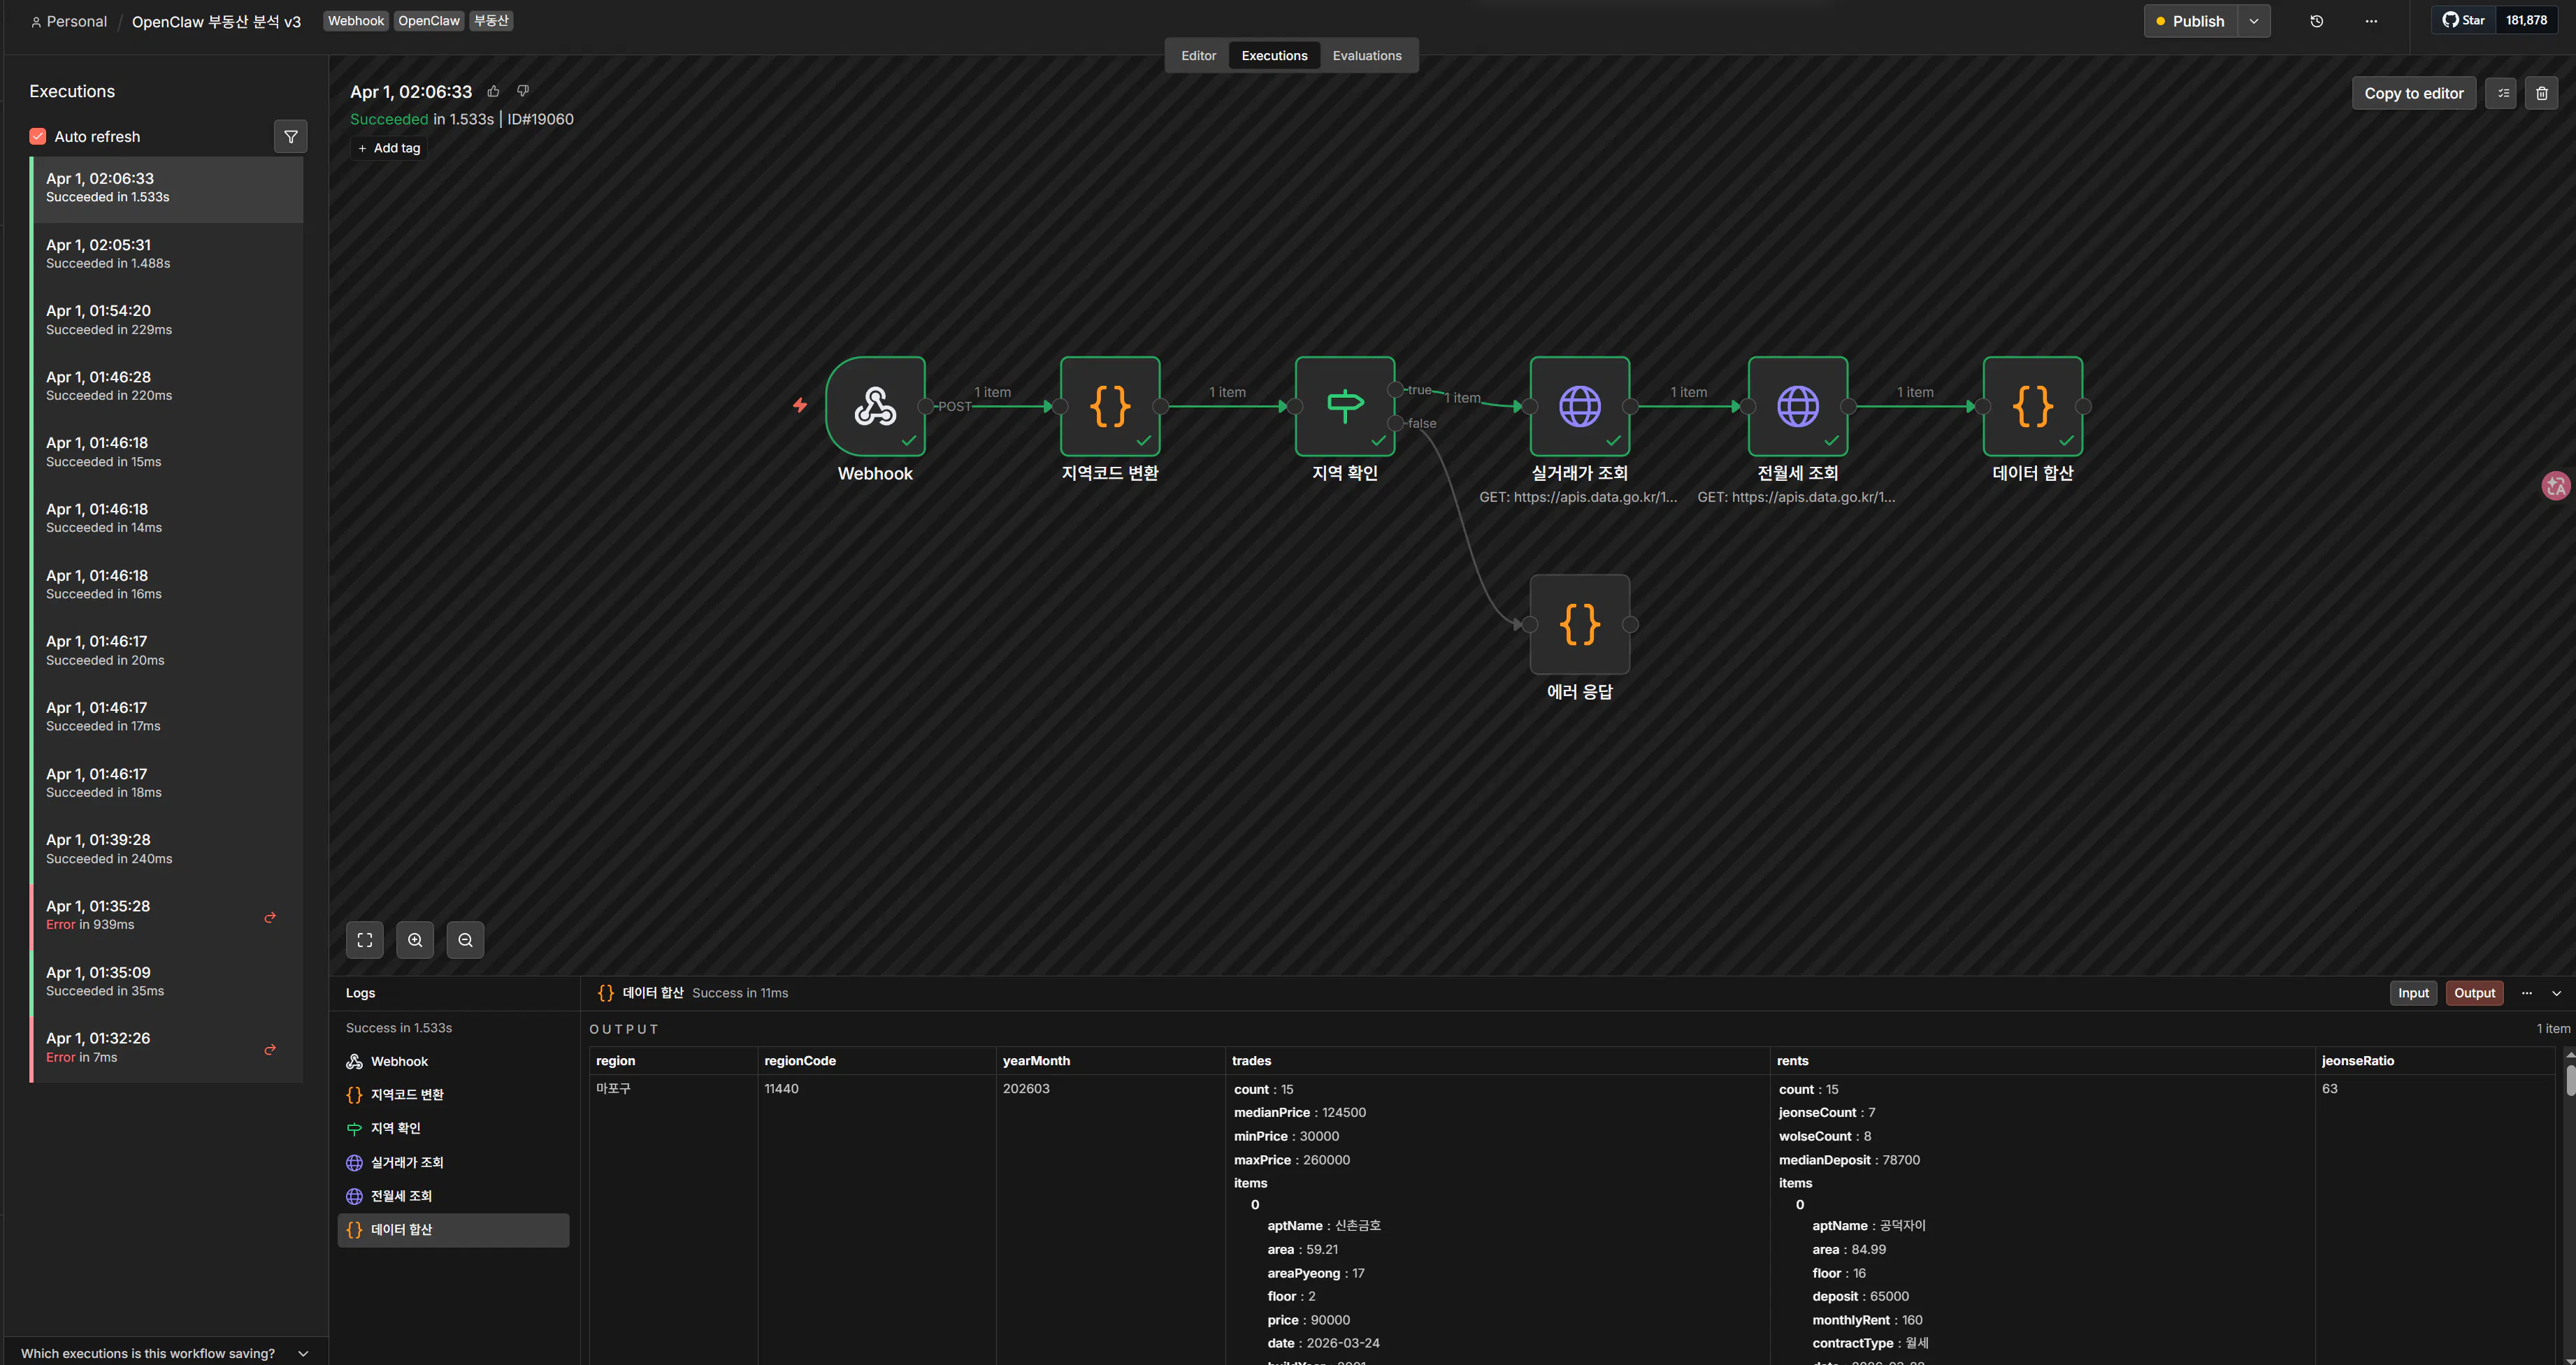Click the zoom to fit canvas icon
Viewport: 2576px width, 1365px height.
(365, 940)
